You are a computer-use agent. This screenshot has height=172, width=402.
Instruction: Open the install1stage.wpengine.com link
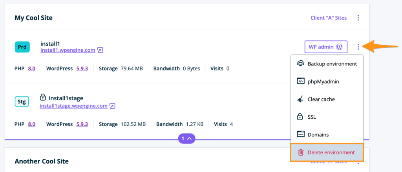(73, 106)
